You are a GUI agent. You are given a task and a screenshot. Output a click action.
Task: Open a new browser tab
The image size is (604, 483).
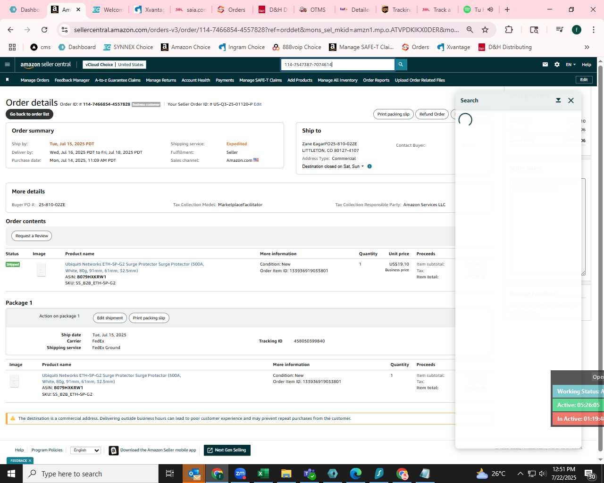[x=507, y=9]
